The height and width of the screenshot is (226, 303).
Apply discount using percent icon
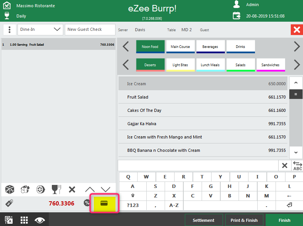87,203
